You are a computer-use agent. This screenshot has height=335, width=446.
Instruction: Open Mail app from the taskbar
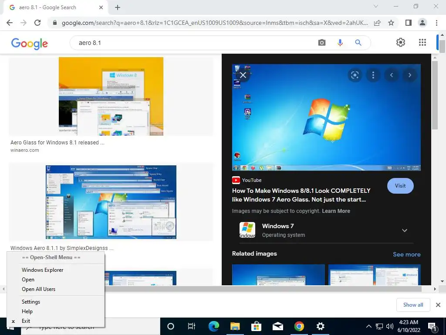(277, 326)
